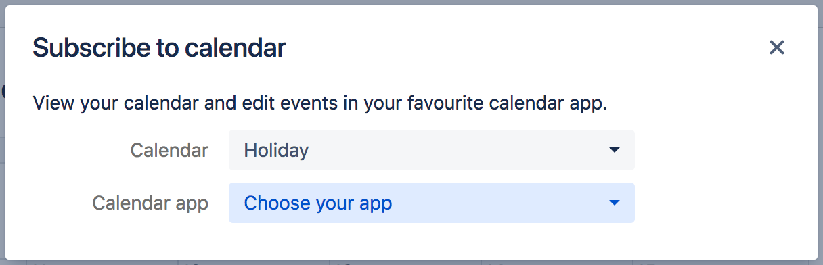Open the Choose your app dropdown arrow
This screenshot has height=265, width=823.
tap(615, 203)
